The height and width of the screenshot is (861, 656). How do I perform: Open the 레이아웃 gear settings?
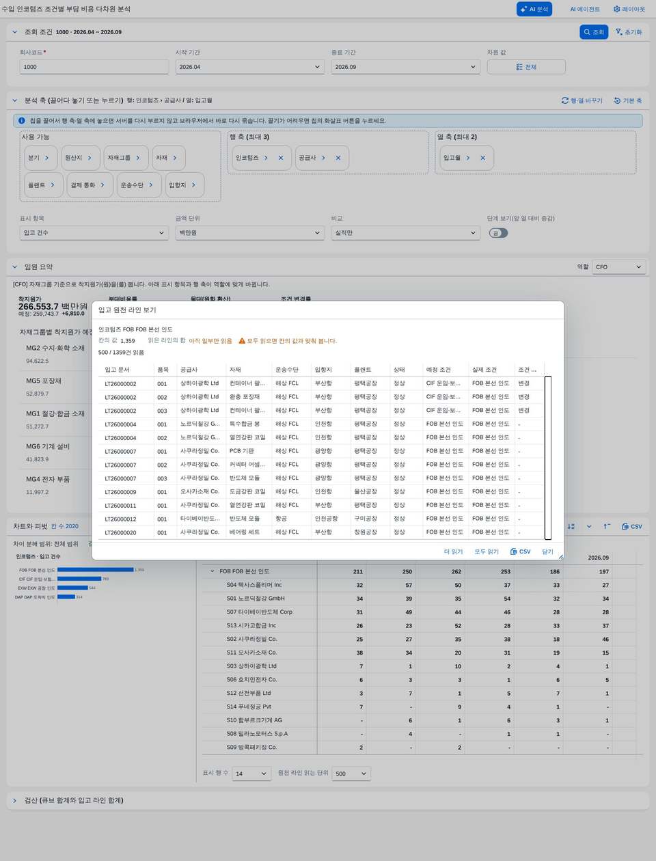pos(629,10)
